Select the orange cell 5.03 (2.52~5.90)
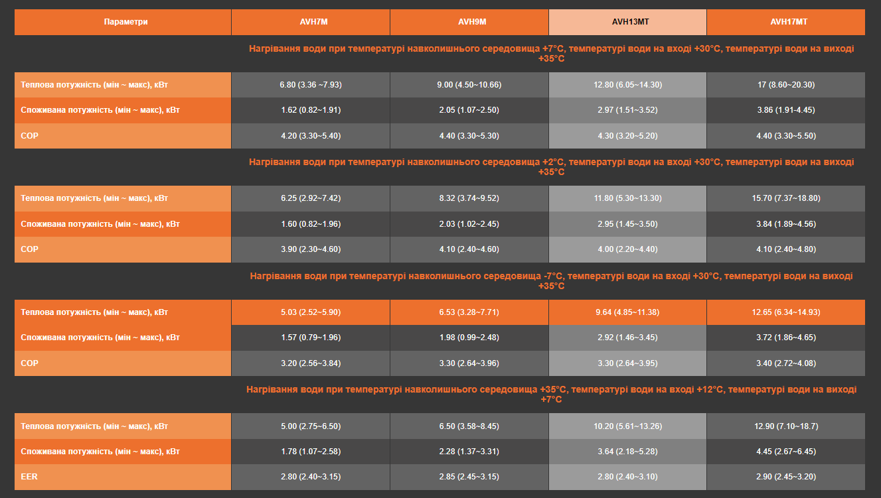 point(310,312)
